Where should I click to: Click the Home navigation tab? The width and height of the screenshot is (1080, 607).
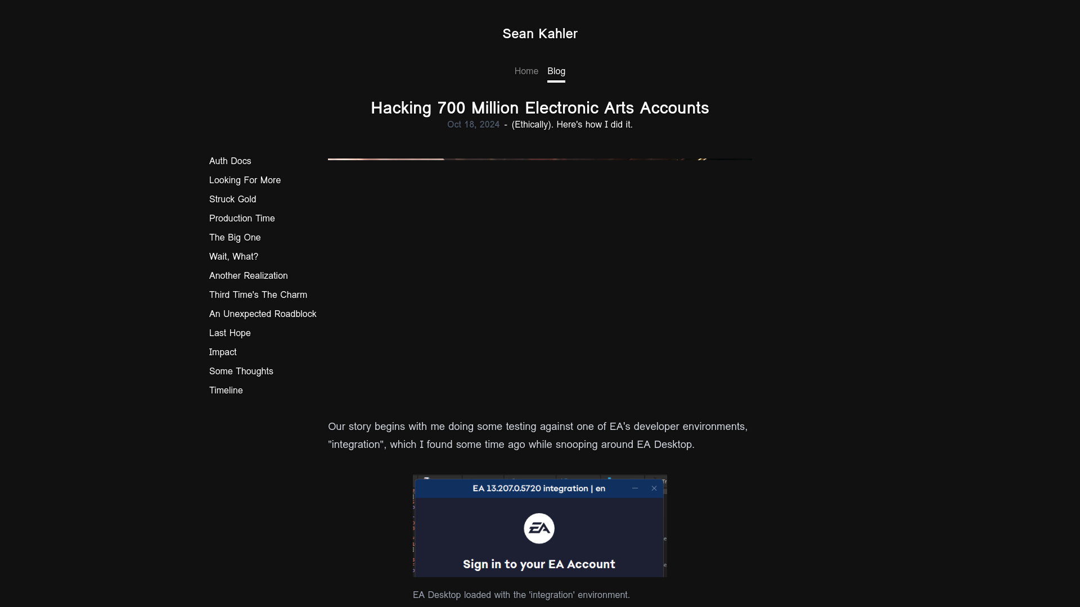(x=526, y=71)
